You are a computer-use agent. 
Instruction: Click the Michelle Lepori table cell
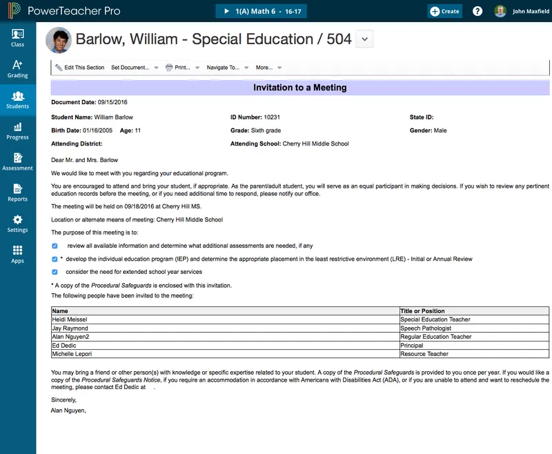[226, 354]
